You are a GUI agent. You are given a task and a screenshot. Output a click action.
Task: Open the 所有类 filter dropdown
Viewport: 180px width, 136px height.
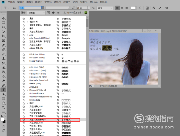tap(36, 13)
